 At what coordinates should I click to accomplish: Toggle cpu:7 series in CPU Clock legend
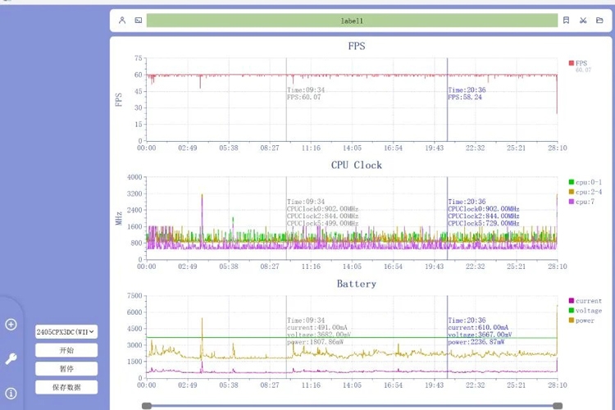pyautogui.click(x=583, y=202)
